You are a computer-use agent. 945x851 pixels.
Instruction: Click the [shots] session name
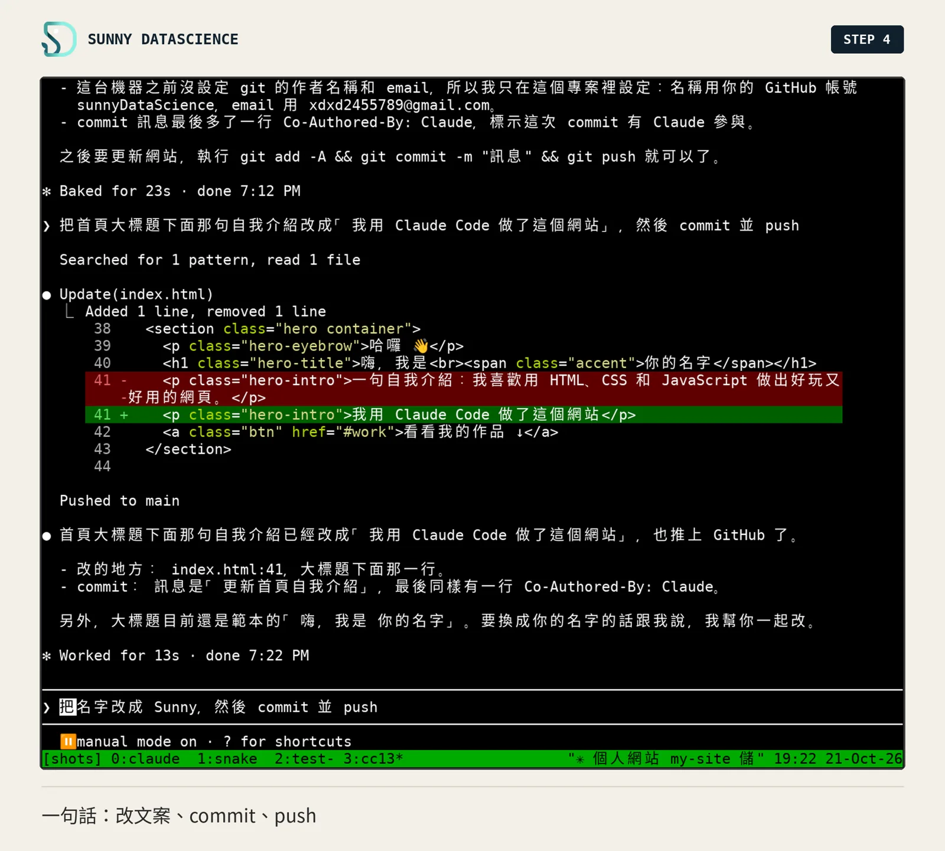click(x=72, y=759)
